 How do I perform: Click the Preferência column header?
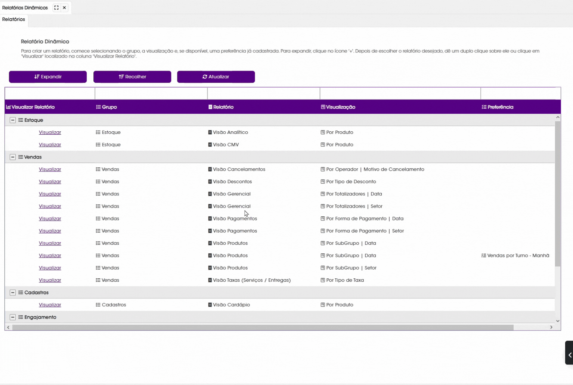[x=500, y=107]
